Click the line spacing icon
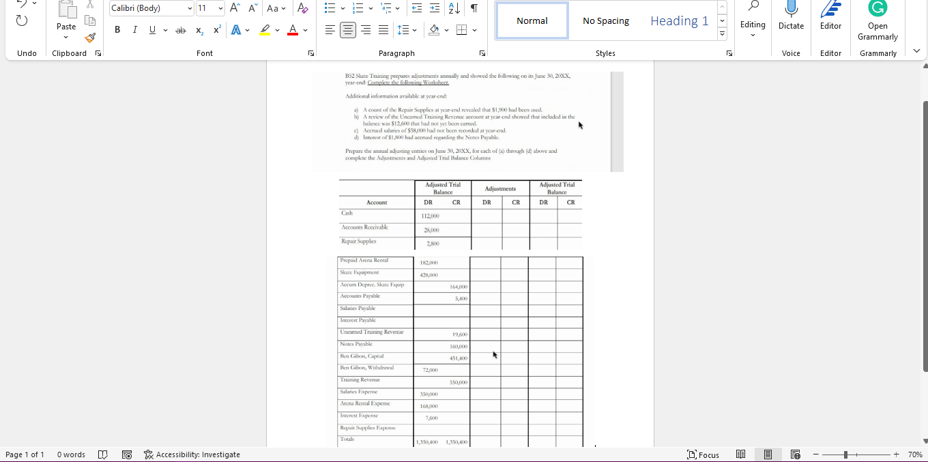 (x=403, y=30)
